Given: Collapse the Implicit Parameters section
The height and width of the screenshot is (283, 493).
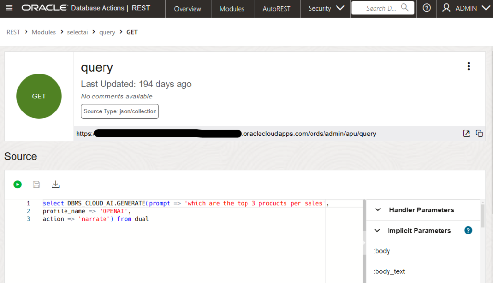Looking at the screenshot, I should coord(378,231).
